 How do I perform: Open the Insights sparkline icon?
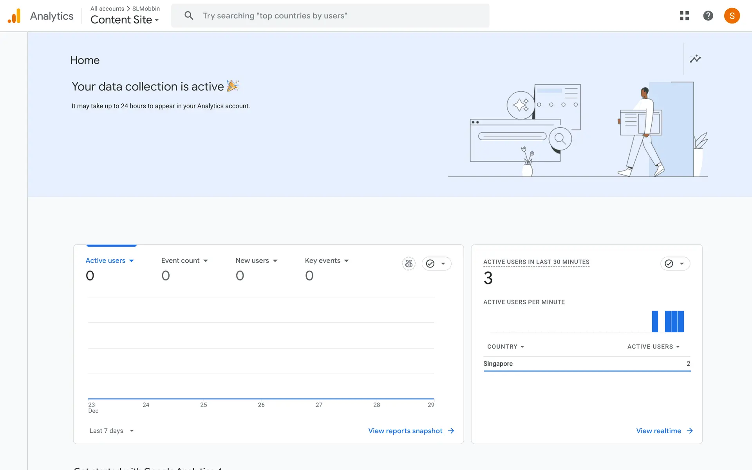[x=695, y=59]
